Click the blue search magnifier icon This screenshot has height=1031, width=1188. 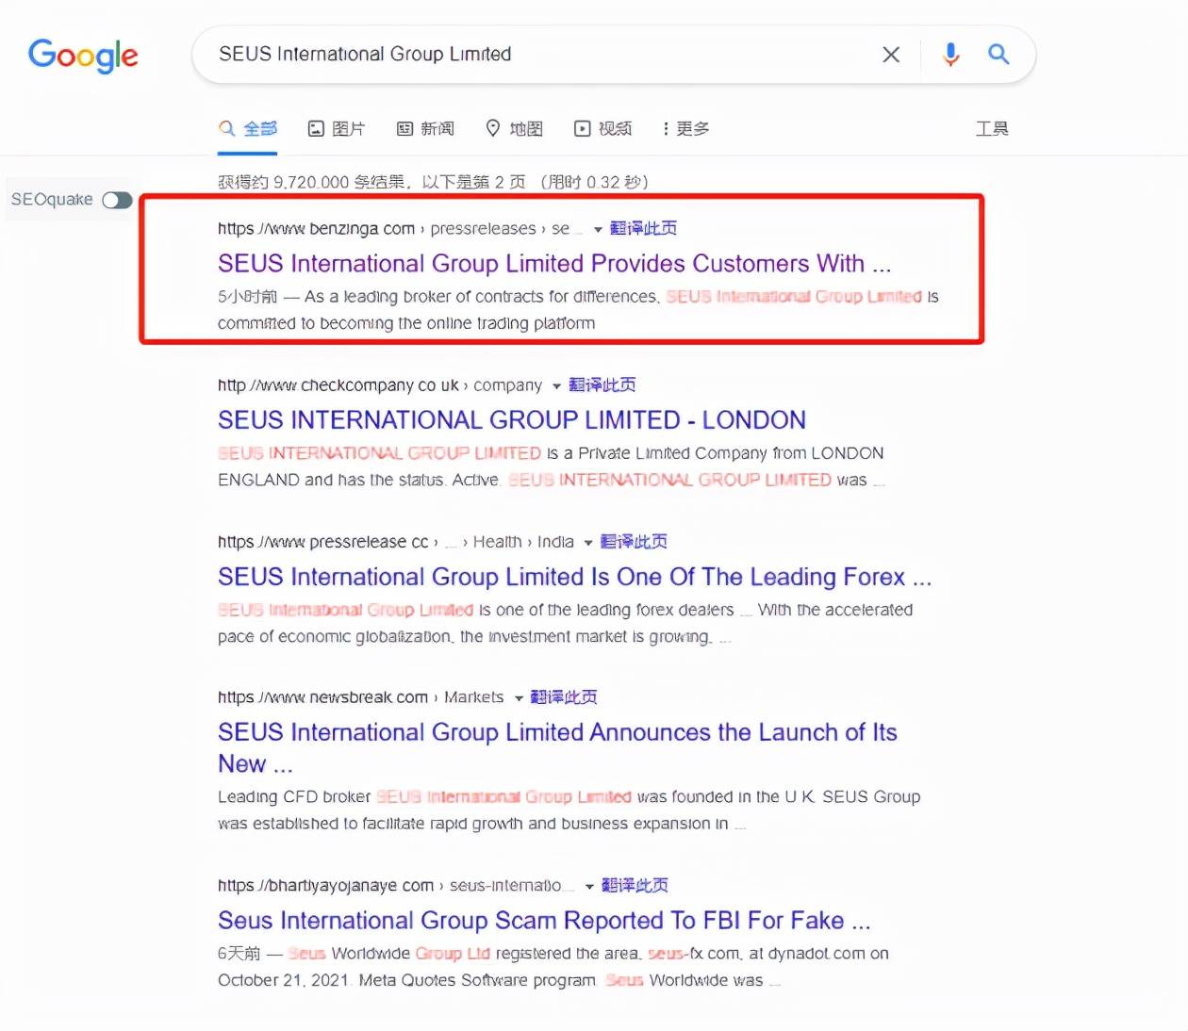[x=998, y=55]
